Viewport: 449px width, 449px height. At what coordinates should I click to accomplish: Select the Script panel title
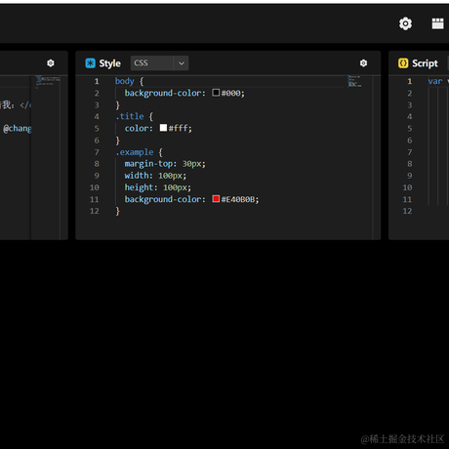click(425, 63)
